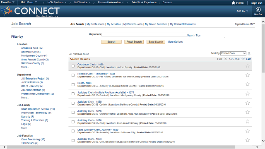
Task: Star the Lead Judiciary Clerk, Juvenile job
Action: coord(248,131)
